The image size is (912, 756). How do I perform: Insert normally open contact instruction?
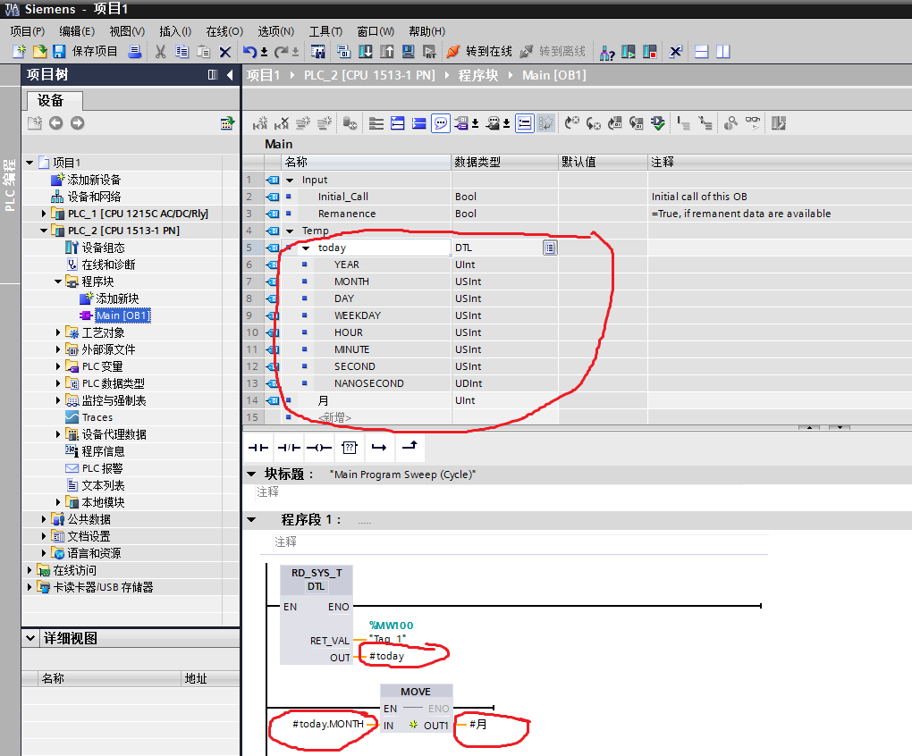(258, 448)
